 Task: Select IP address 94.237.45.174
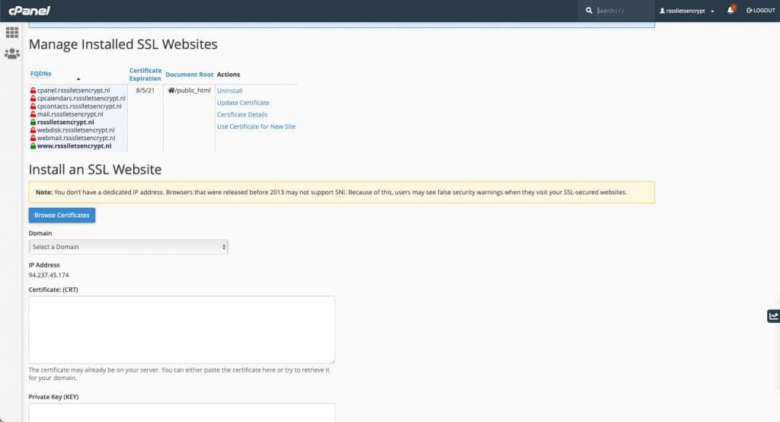click(x=49, y=275)
